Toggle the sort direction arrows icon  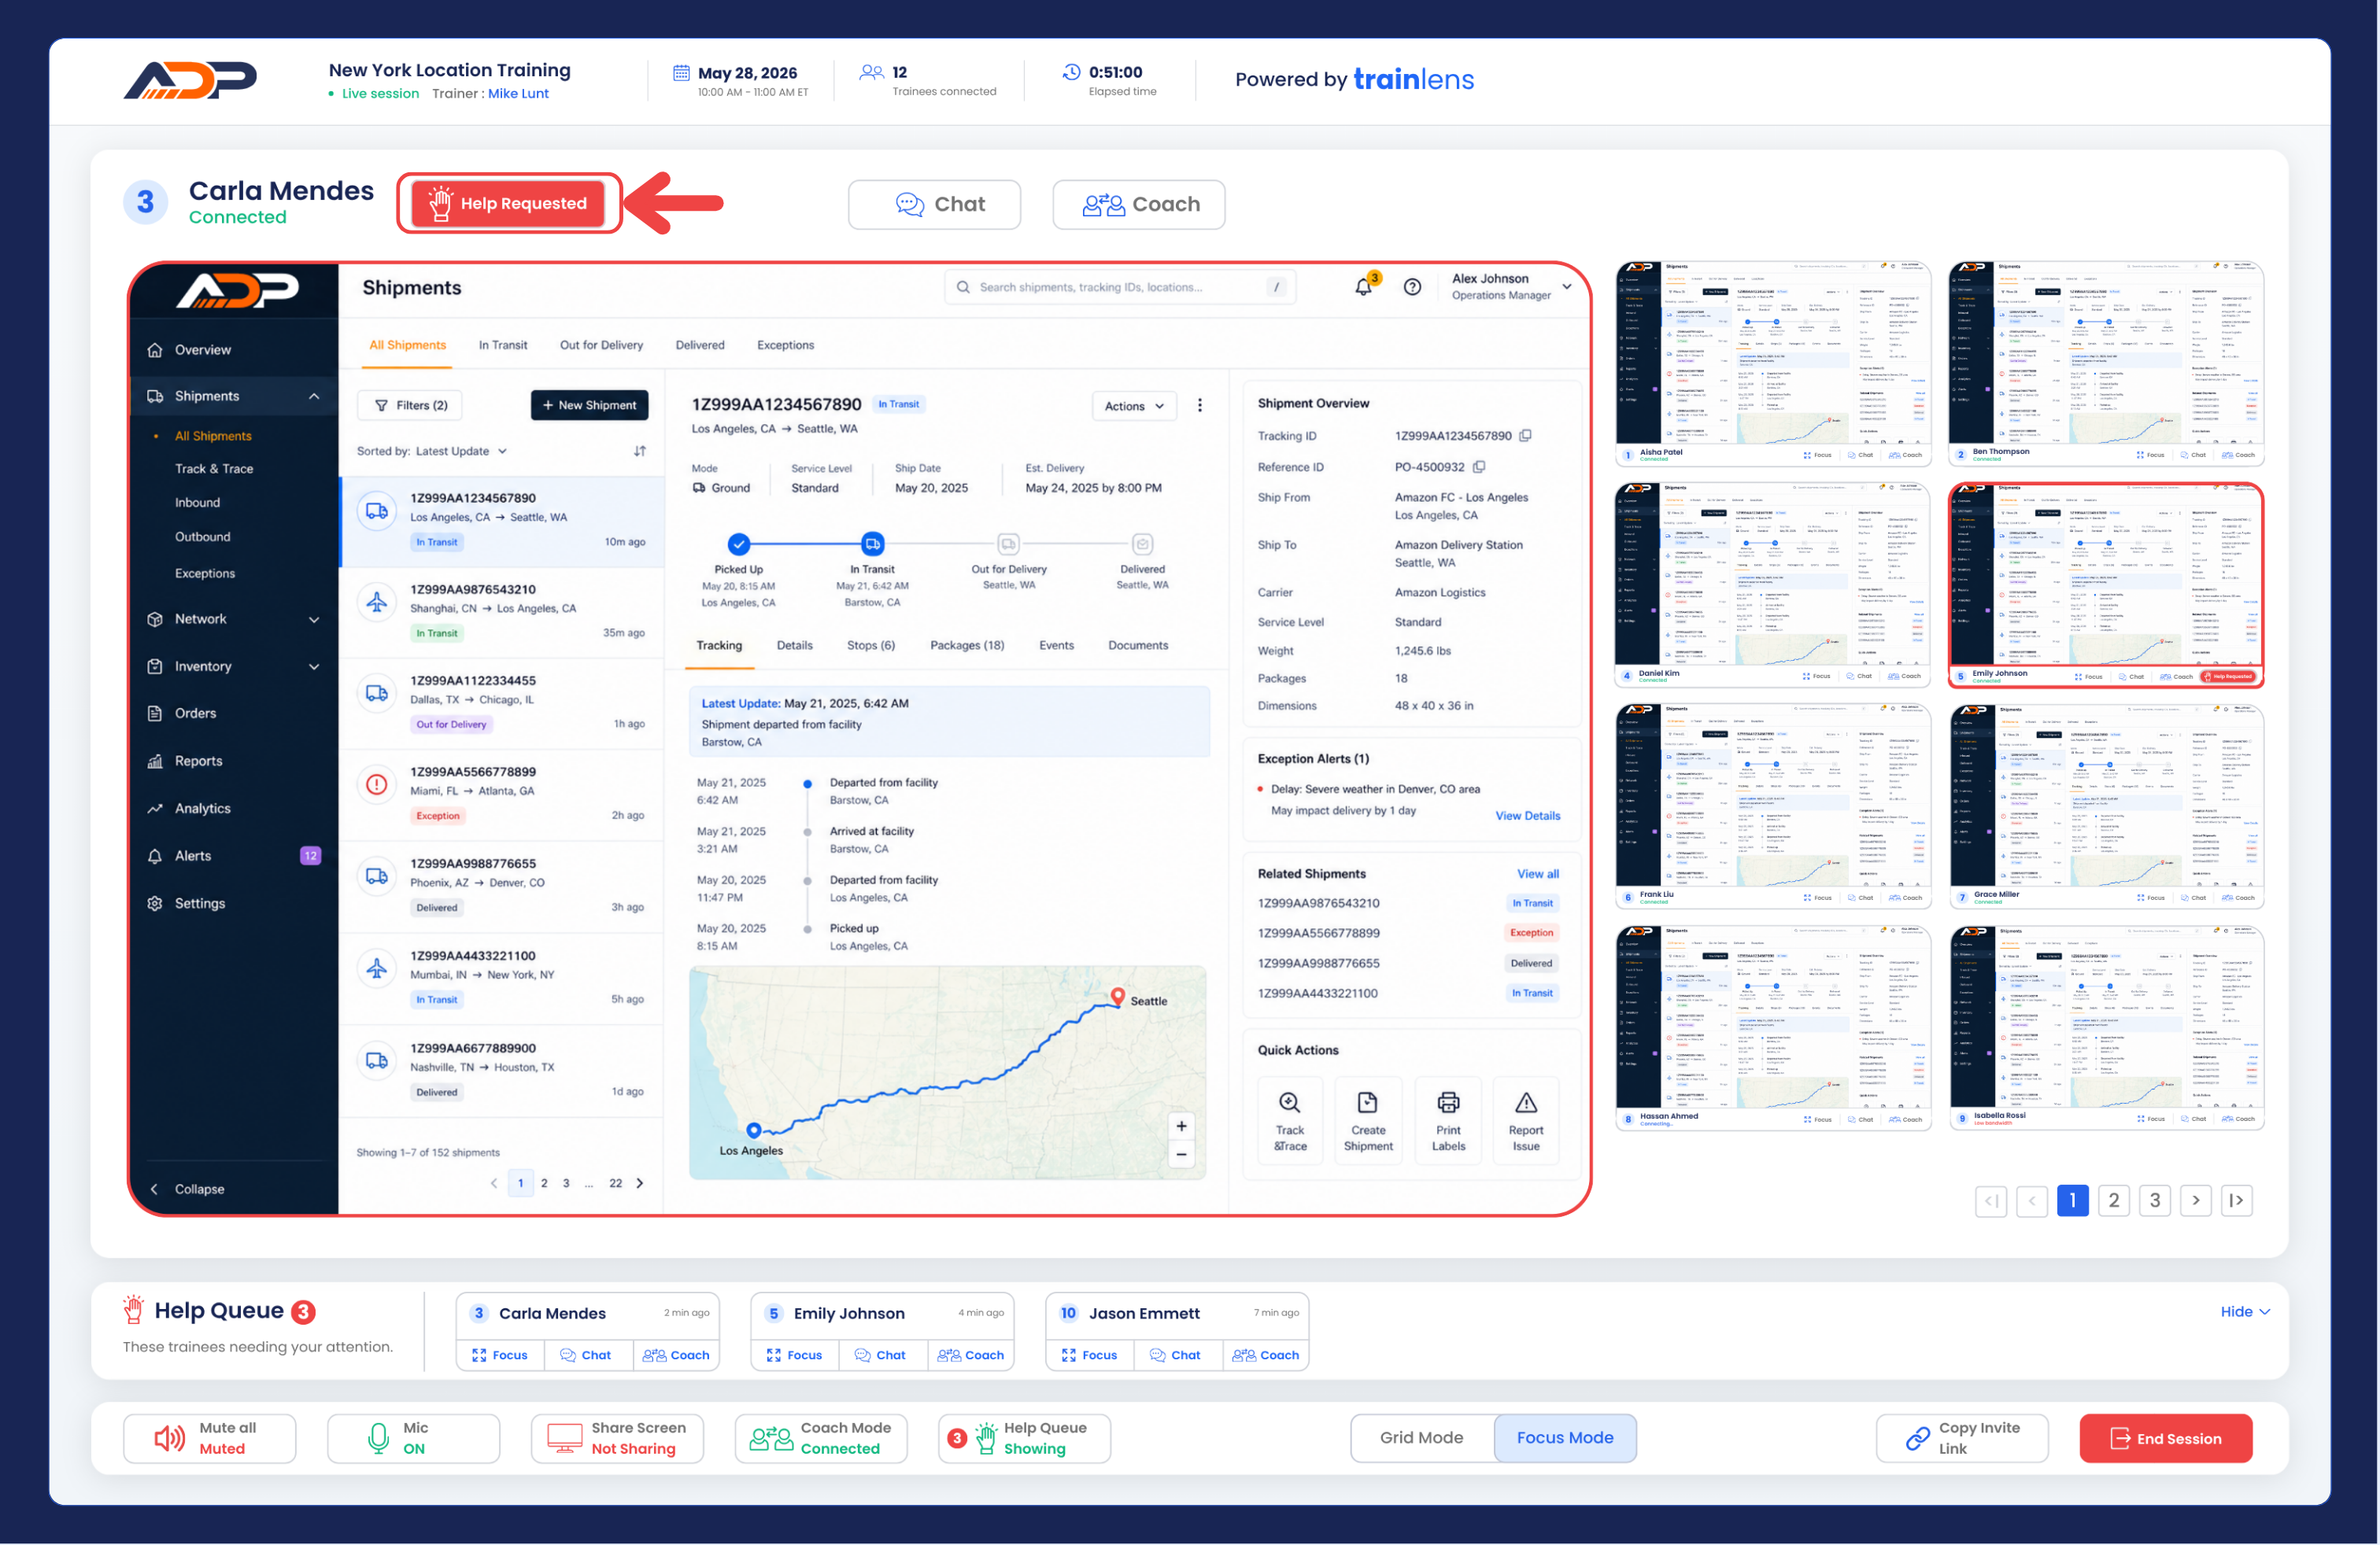[640, 451]
